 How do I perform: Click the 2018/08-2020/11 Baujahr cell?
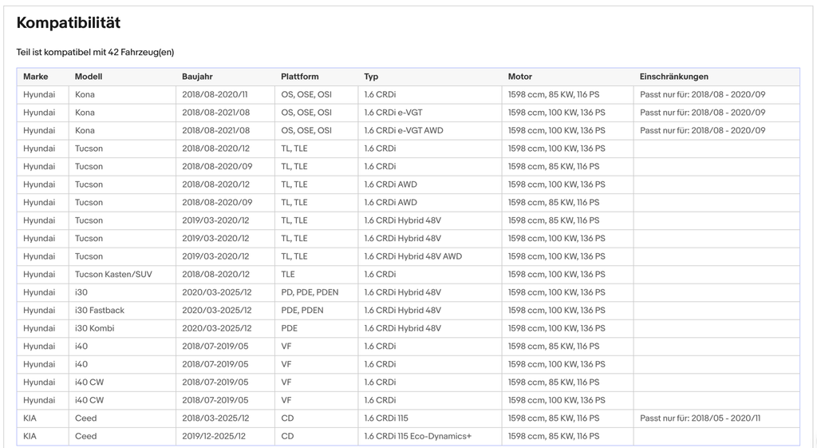coord(215,94)
